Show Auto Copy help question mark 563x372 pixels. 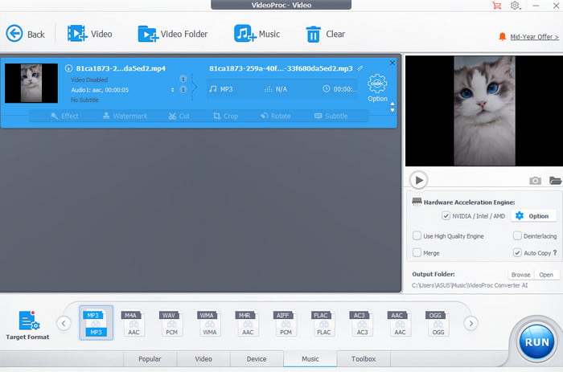[555, 252]
